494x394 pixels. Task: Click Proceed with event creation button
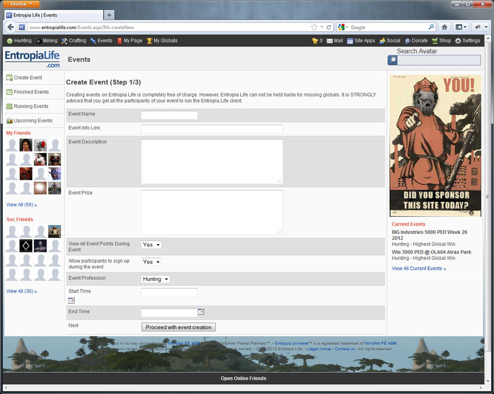tap(178, 327)
